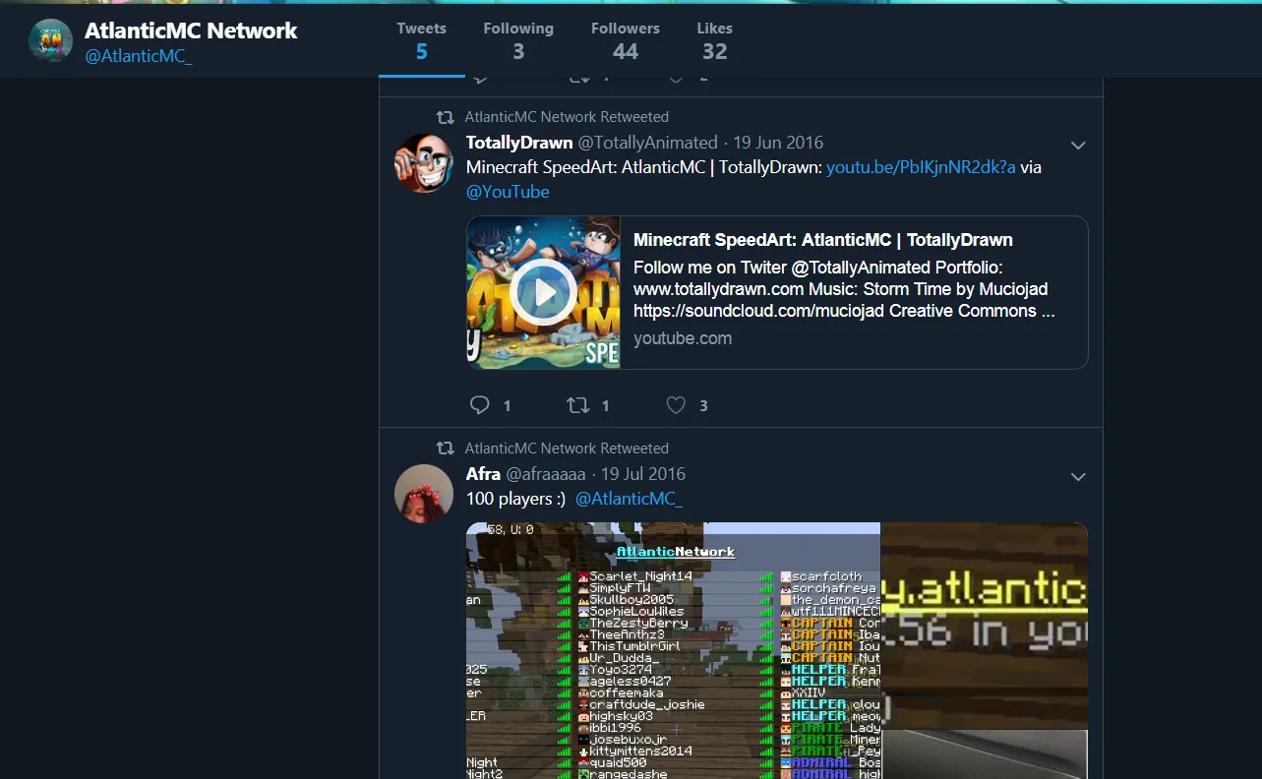Screen dimensions: 1262x779
Task: Click the Afra display name
Action: point(483,474)
